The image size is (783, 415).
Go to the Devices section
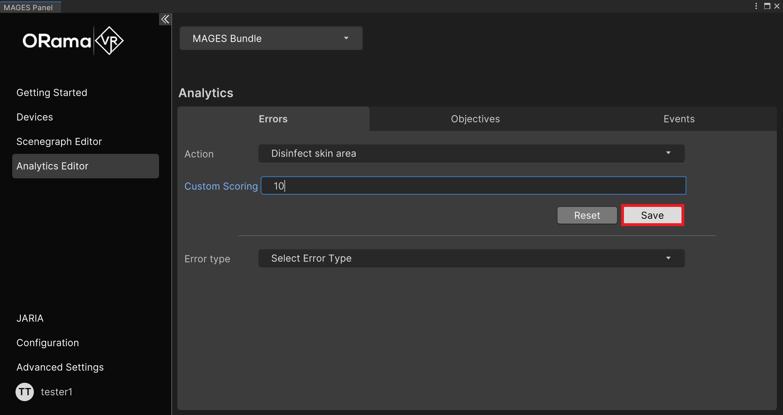tap(35, 117)
